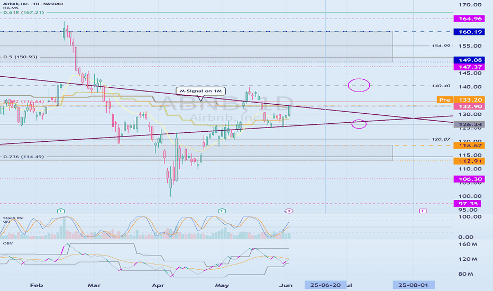Click the Feb label on time axis
The width and height of the screenshot is (493, 291).
pos(36,285)
